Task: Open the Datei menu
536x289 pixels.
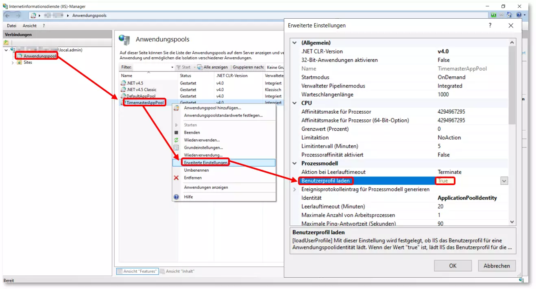Action: pyautogui.click(x=11, y=26)
